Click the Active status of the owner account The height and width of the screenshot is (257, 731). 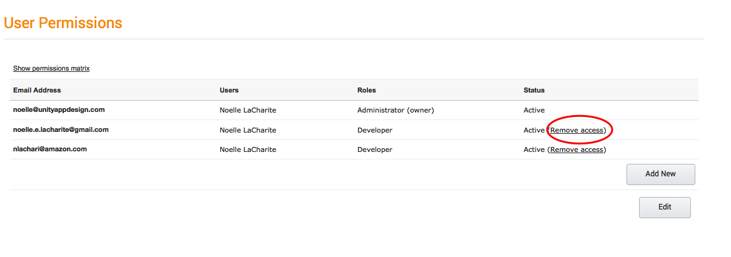pyautogui.click(x=534, y=110)
